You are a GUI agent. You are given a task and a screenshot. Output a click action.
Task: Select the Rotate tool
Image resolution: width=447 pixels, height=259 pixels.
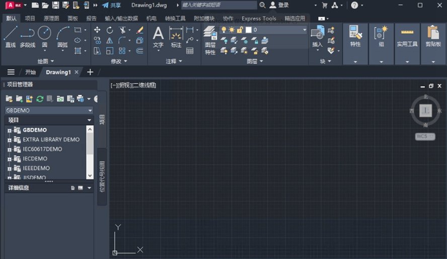click(x=109, y=30)
